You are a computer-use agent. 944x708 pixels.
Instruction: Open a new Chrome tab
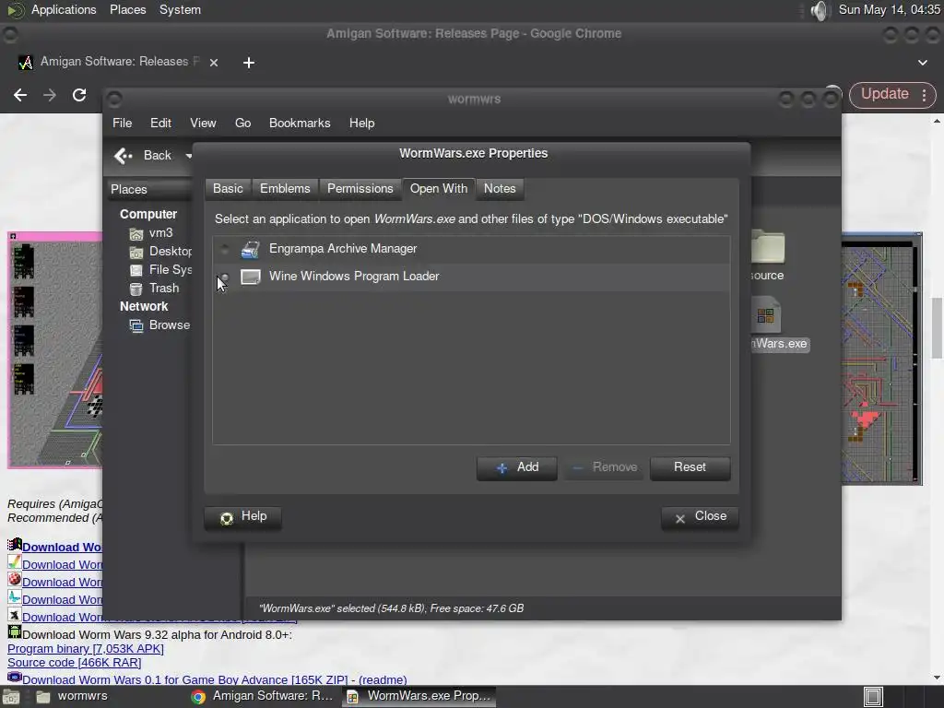pyautogui.click(x=249, y=63)
